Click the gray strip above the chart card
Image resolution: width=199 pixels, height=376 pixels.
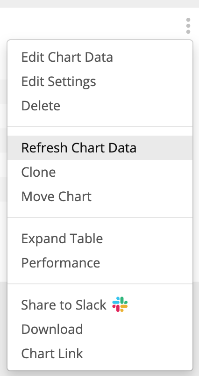(x=99, y=4)
